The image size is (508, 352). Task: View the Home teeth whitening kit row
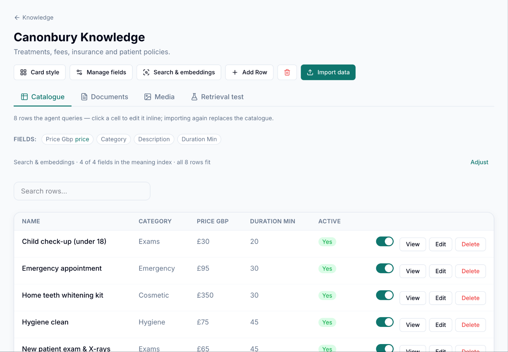point(413,298)
